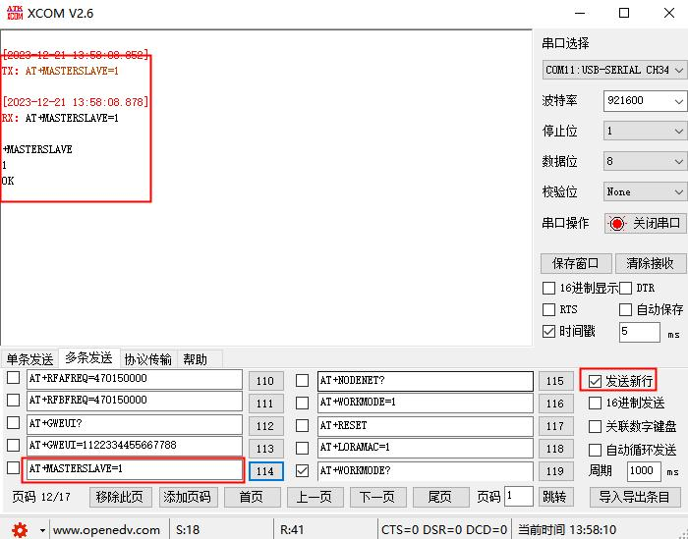Check the box beside AT+RESET
Image resolution: width=688 pixels, height=539 pixels.
[x=302, y=425]
